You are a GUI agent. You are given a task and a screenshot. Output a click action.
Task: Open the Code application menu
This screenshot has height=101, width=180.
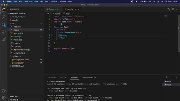pyautogui.click(x=9, y=1)
